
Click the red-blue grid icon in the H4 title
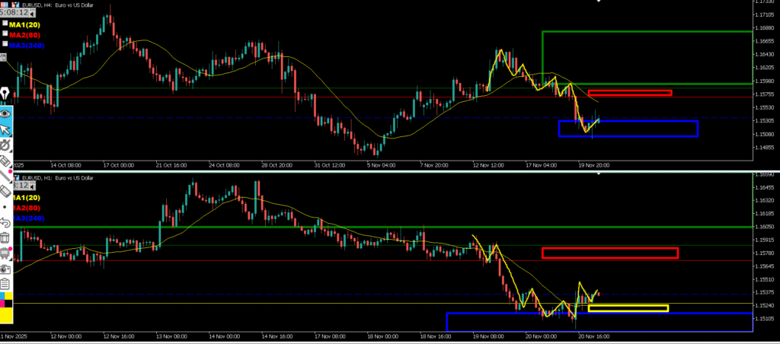tap(4, 5)
